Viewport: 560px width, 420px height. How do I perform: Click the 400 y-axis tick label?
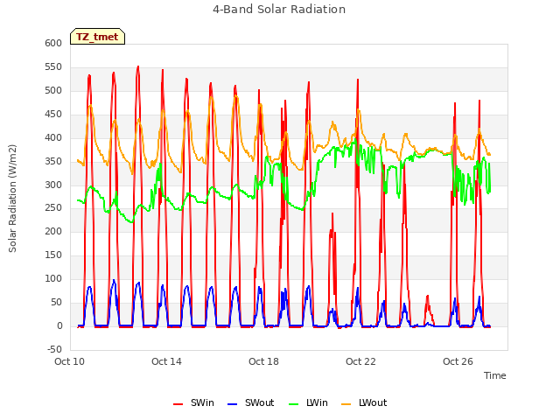pos(53,137)
